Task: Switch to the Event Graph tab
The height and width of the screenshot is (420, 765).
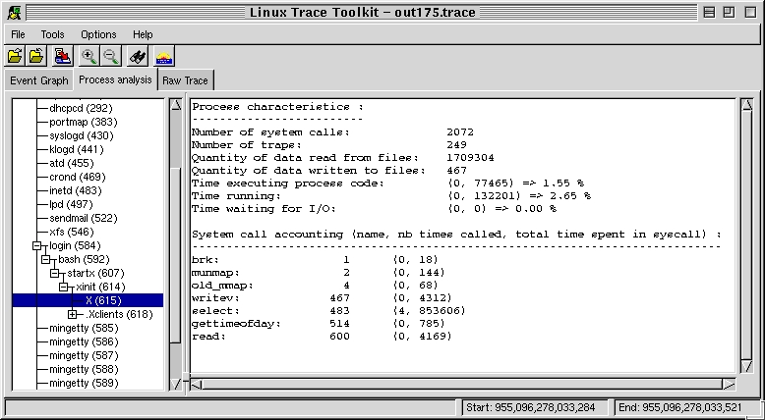Action: pos(39,80)
